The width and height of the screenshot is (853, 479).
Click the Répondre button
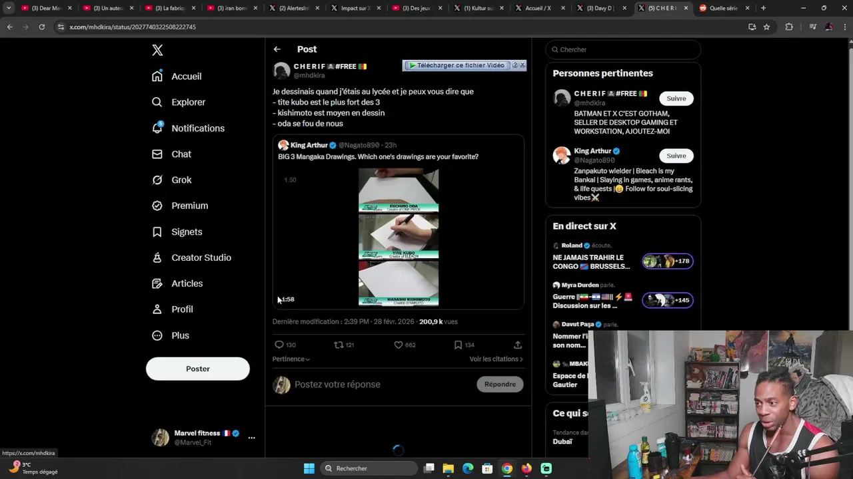(x=500, y=385)
